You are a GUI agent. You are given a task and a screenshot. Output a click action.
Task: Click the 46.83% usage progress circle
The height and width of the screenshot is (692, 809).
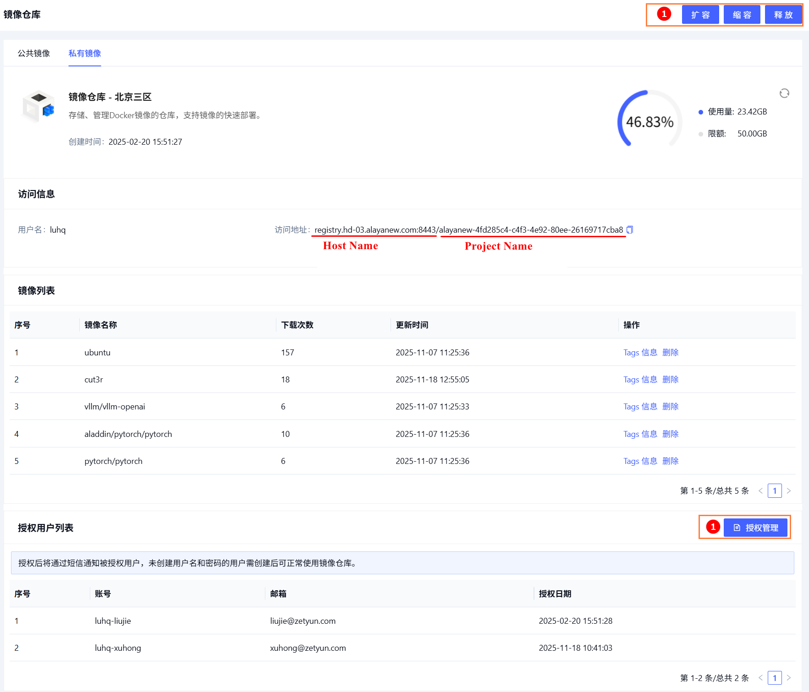pos(649,121)
